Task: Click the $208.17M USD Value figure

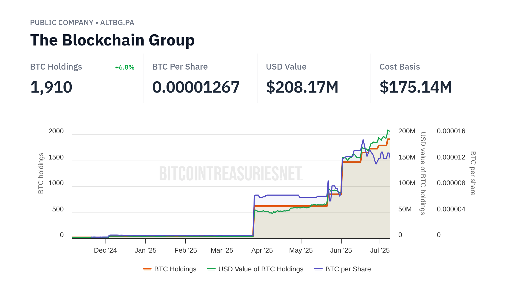Action: click(x=302, y=87)
